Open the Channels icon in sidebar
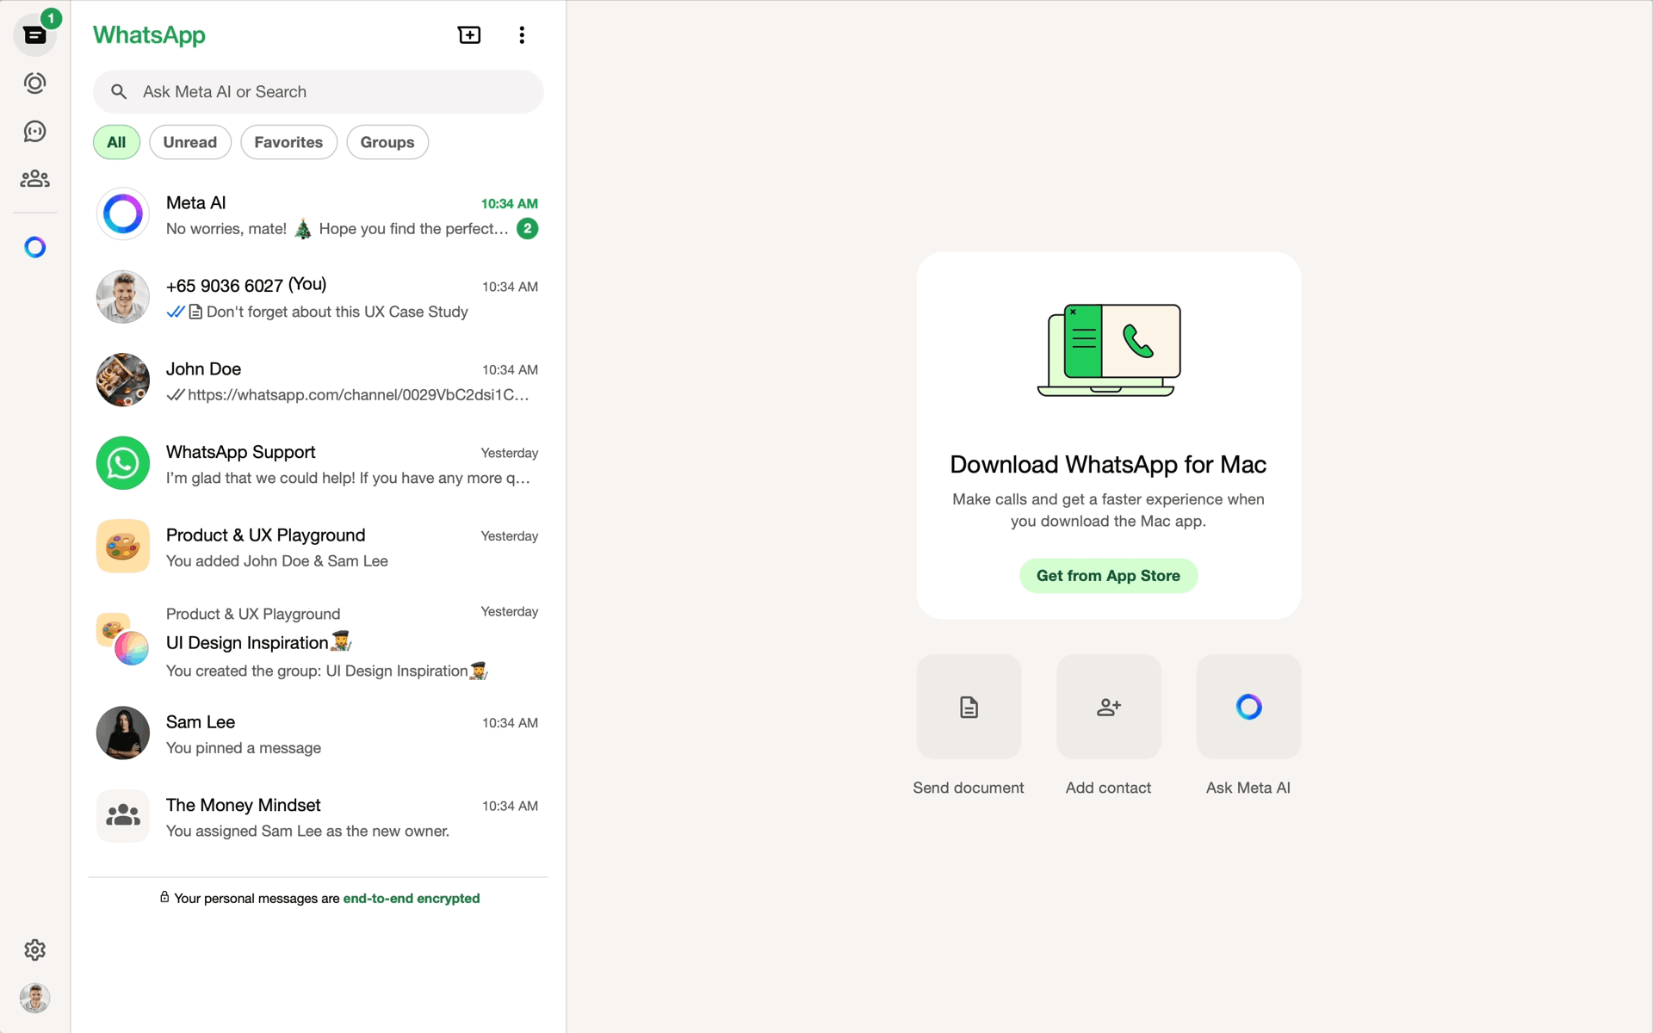Viewport: 1653px width, 1033px height. pyautogui.click(x=34, y=131)
